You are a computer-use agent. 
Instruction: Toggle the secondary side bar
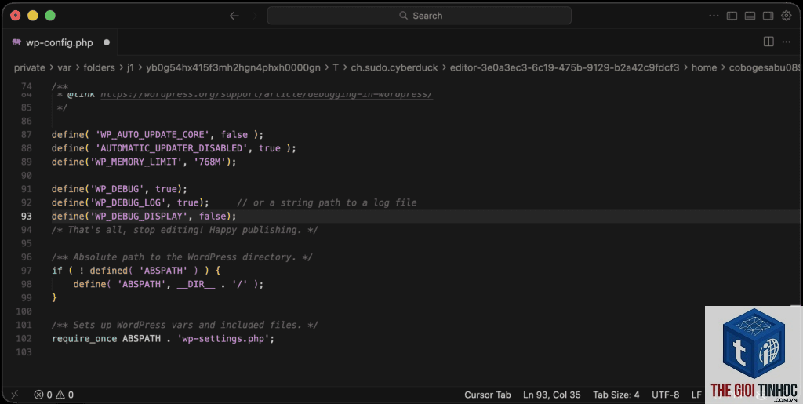point(768,16)
